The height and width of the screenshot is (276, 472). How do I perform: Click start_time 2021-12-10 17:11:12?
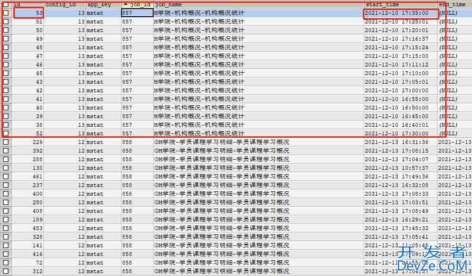pos(400,65)
